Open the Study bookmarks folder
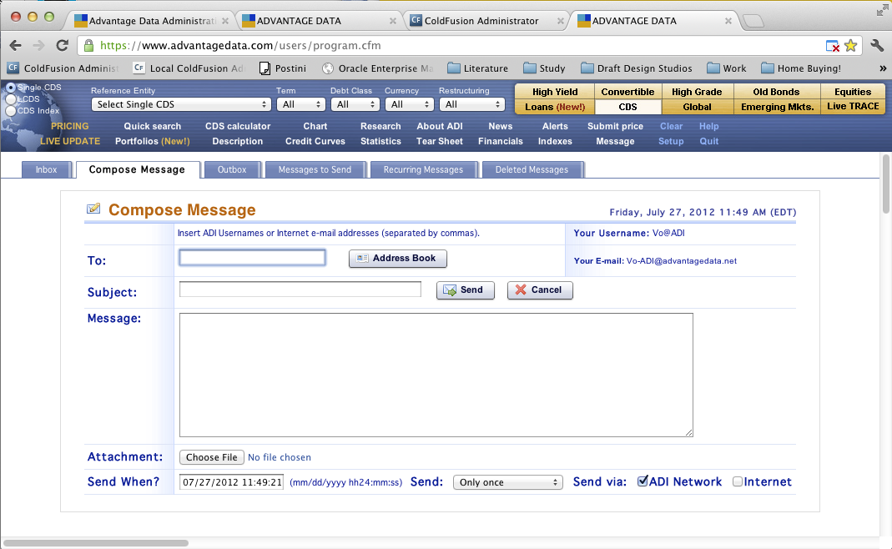 pos(544,68)
